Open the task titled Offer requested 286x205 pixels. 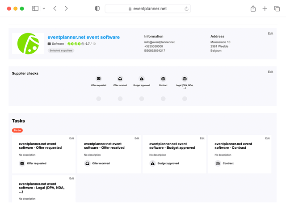click(40, 146)
